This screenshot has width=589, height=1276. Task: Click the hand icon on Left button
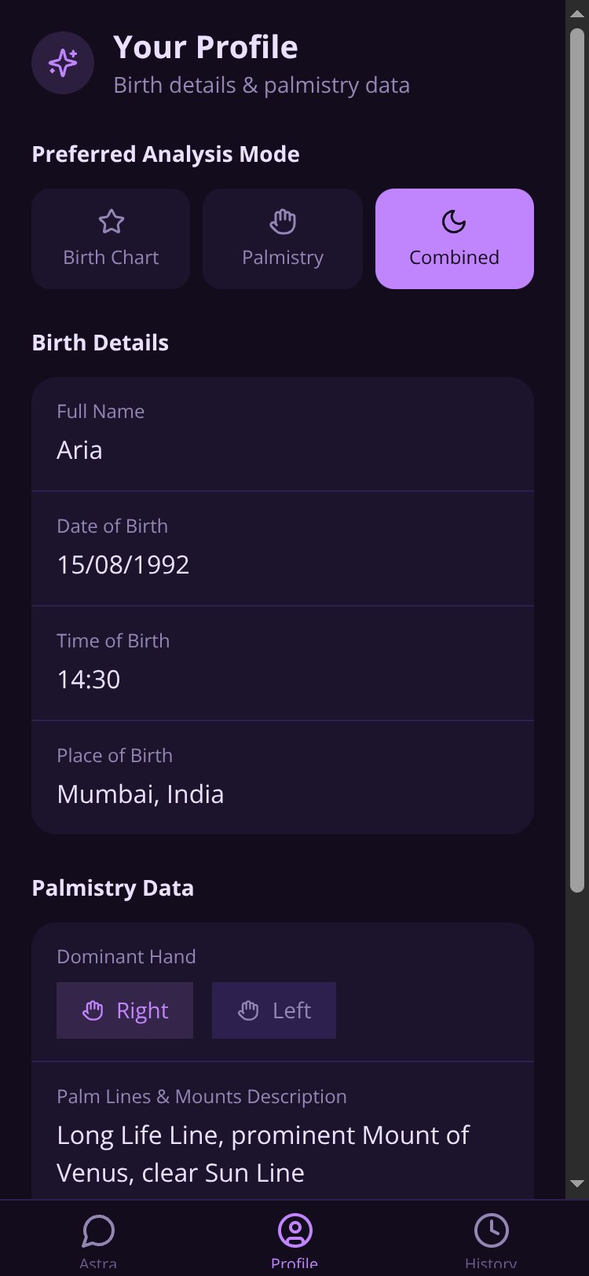(248, 1010)
